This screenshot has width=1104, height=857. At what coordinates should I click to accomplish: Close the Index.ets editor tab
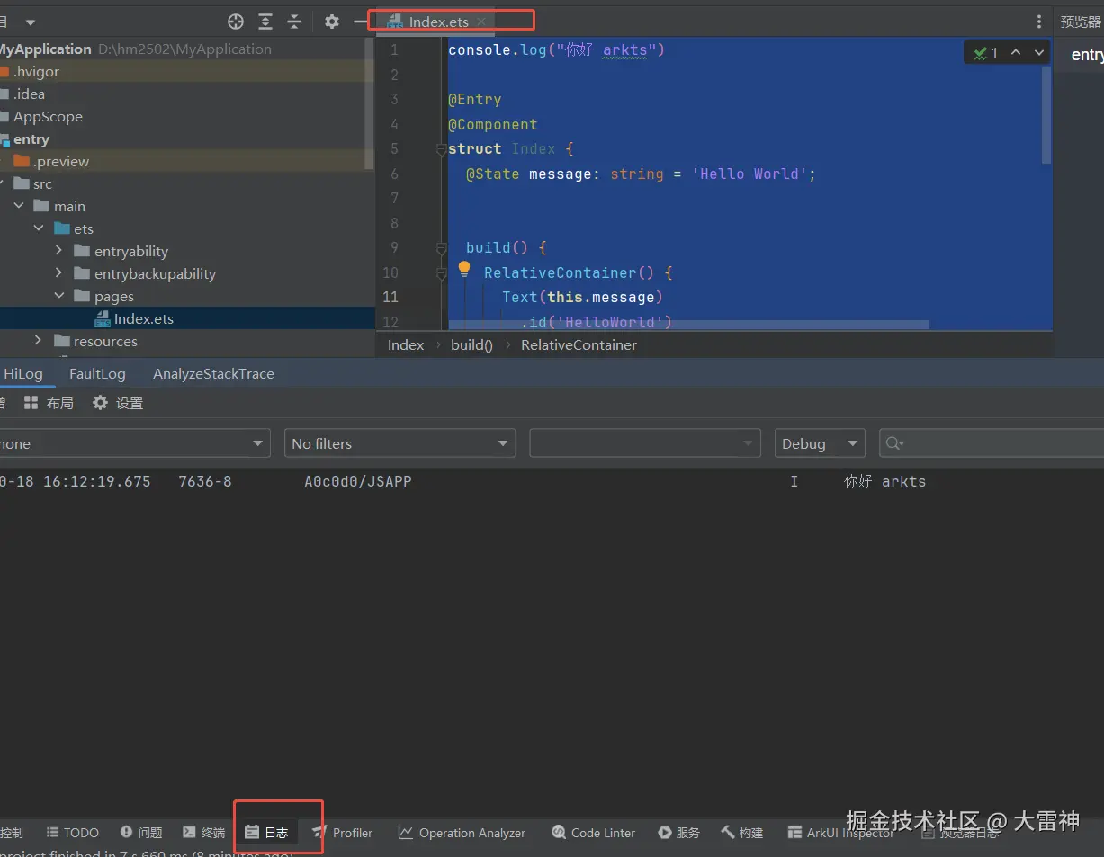(481, 22)
